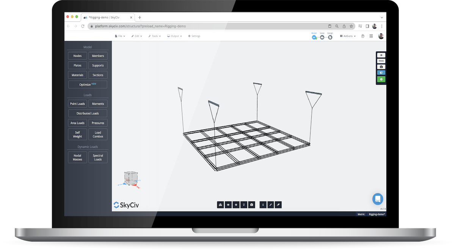
Task: Toggle the visibility eye on the right panel
Action: [x=381, y=55]
